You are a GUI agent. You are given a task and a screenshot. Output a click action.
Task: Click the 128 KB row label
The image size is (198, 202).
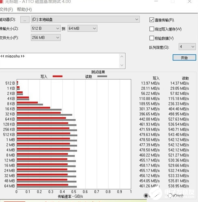tap(9, 124)
